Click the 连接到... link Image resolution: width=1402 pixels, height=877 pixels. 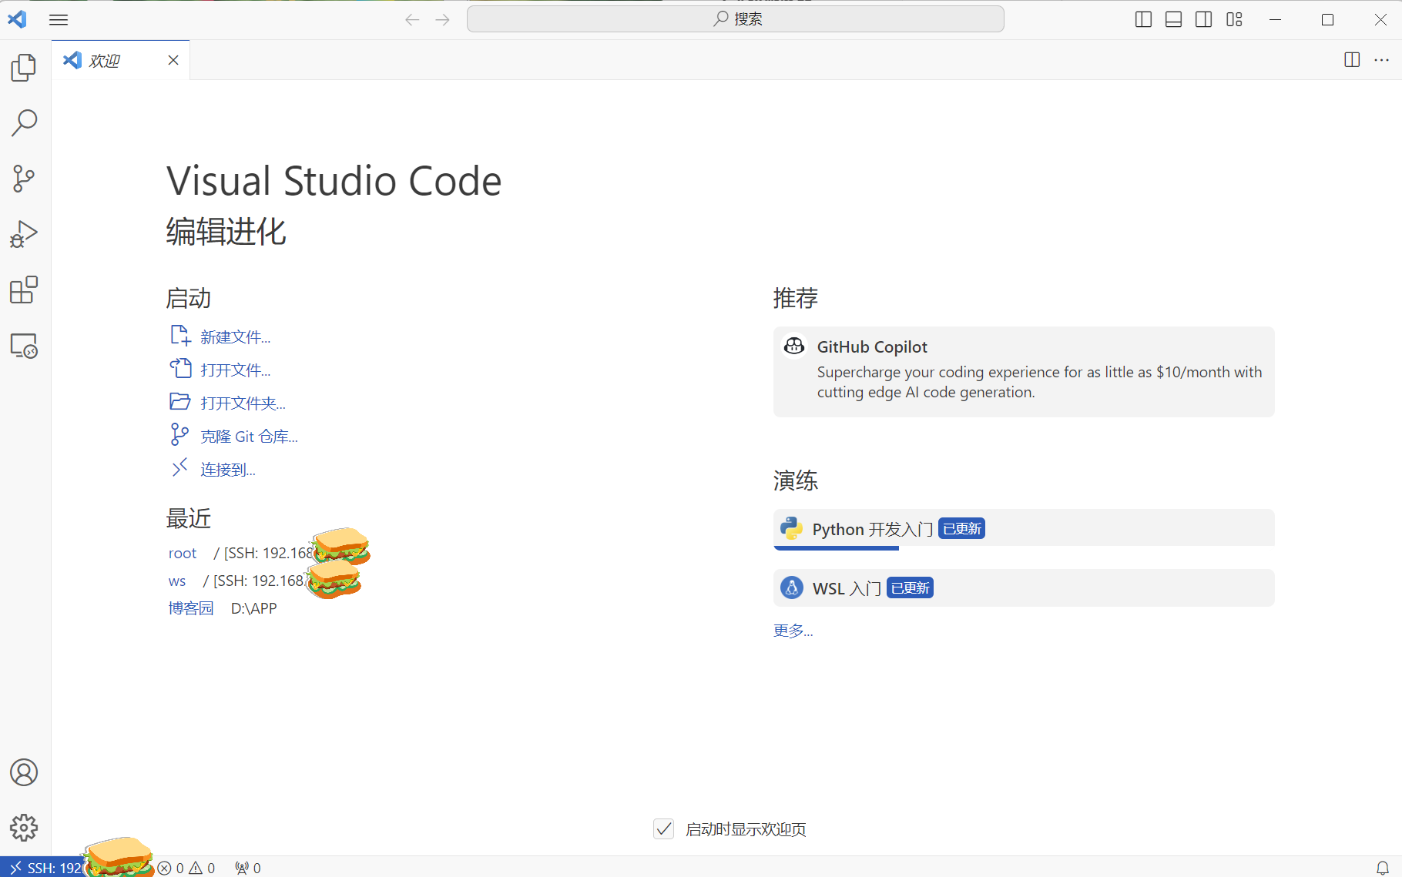[x=228, y=470]
